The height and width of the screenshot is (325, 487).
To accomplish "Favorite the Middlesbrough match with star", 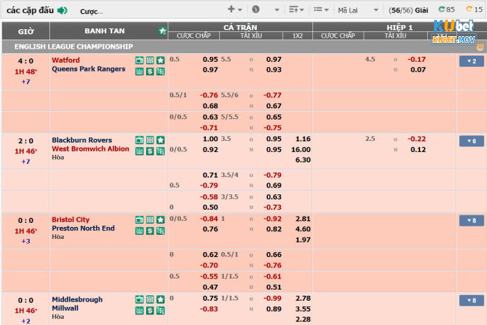I will click(161, 299).
